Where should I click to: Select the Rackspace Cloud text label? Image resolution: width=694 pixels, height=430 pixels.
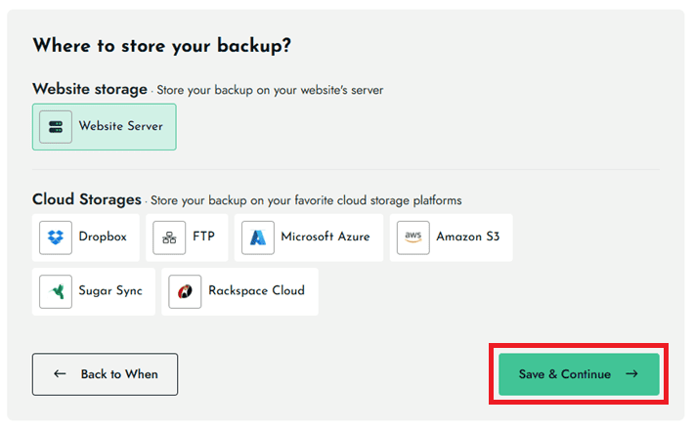256,291
